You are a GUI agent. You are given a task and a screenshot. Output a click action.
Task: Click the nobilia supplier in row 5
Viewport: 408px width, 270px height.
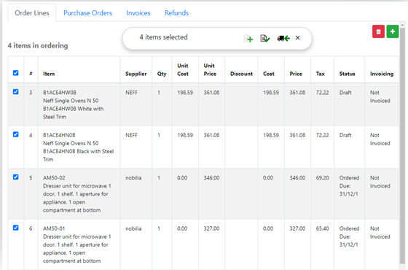pos(133,178)
